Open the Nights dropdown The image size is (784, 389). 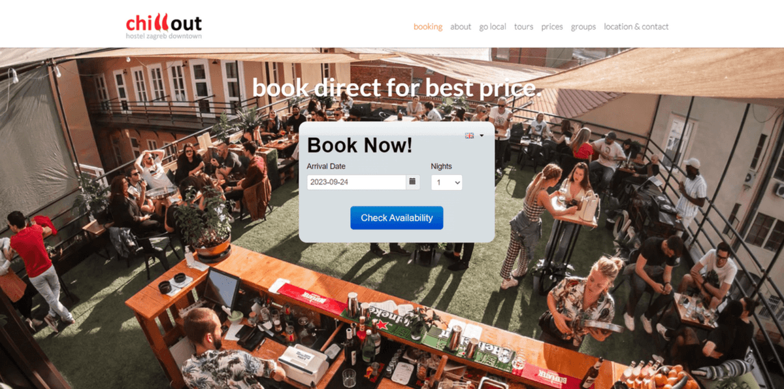447,182
